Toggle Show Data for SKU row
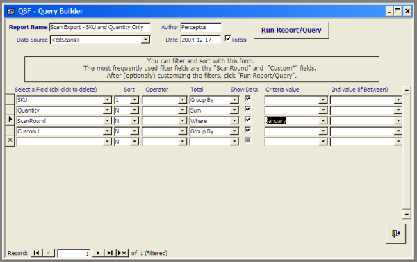The height and width of the screenshot is (262, 417). 247,99
